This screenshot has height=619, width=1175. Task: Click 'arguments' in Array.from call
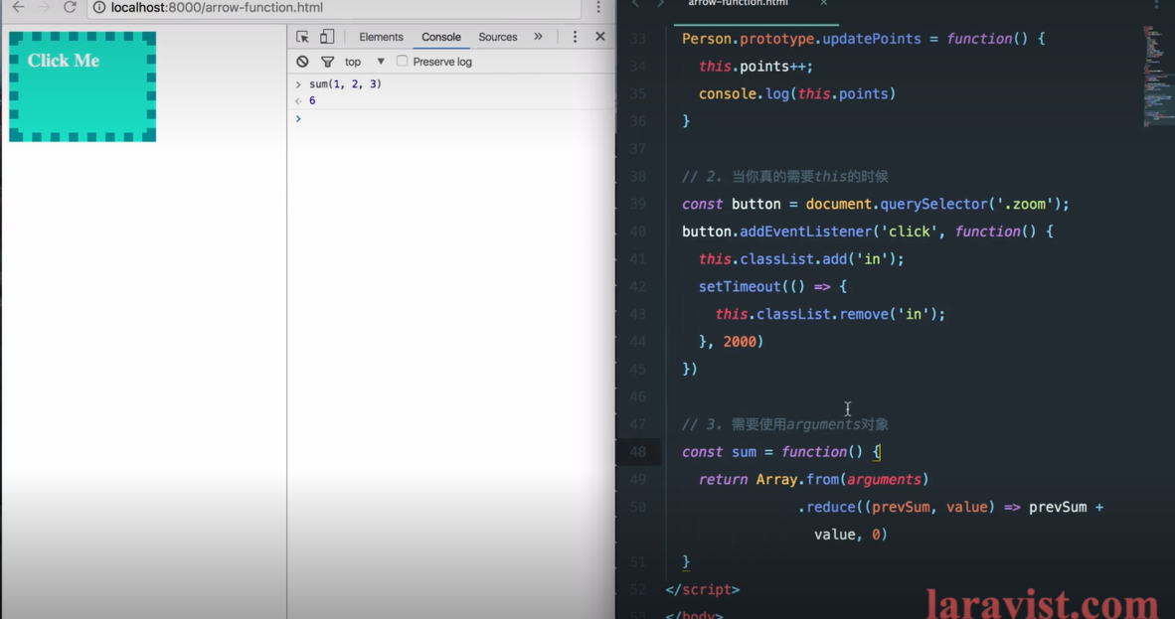pos(885,480)
